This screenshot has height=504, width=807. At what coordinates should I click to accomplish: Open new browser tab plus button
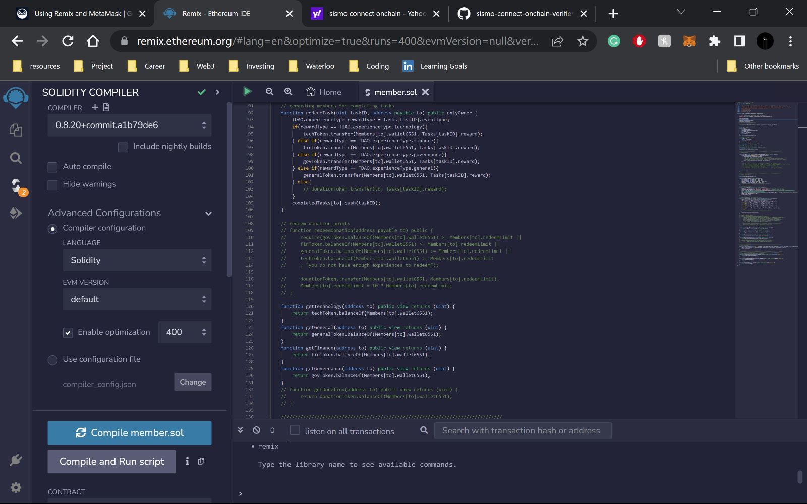pyautogui.click(x=613, y=14)
